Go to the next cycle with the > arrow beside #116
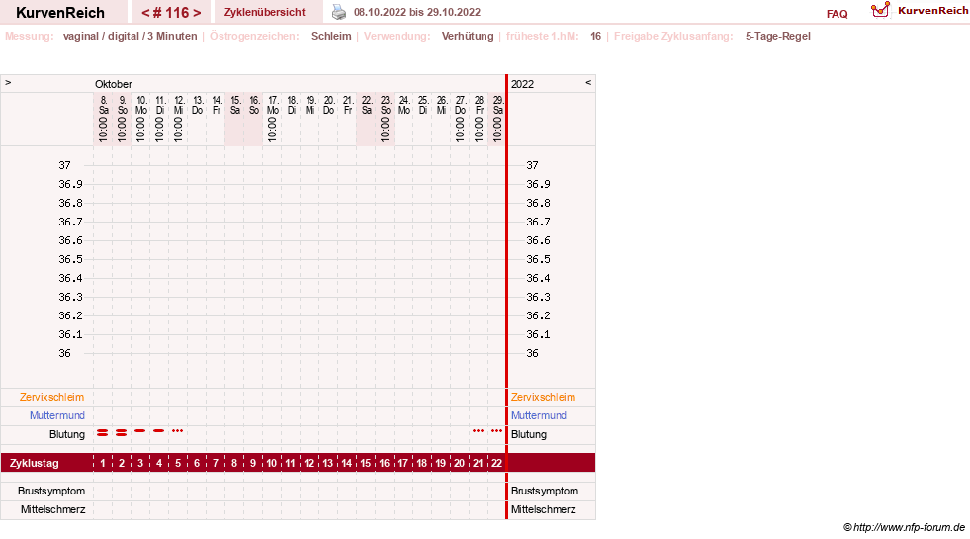Screen dimensions: 970x539 [197, 13]
